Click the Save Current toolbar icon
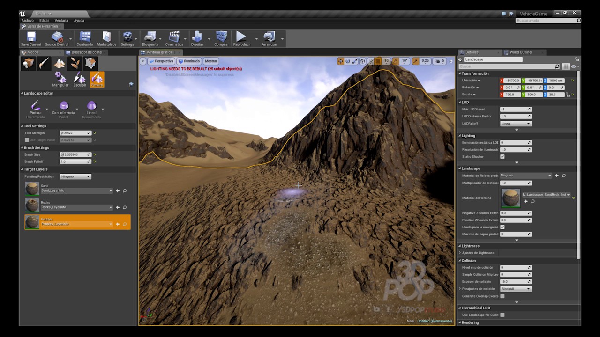 31,37
